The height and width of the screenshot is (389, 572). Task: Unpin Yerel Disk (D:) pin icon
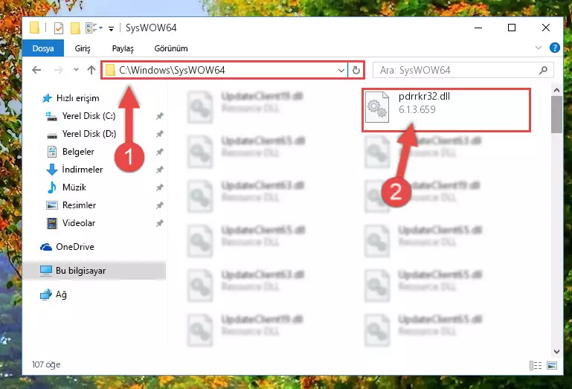[x=159, y=134]
